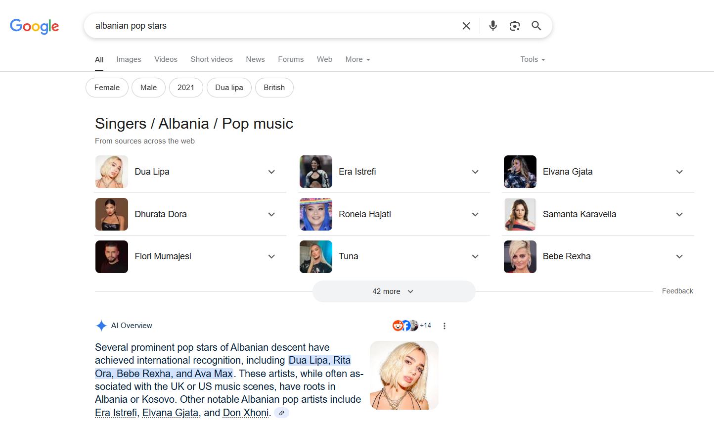Viewport: 714px width, 427px height.
Task: Click the 'Singers / Albania / Pop music' heading
Action: coord(194,123)
